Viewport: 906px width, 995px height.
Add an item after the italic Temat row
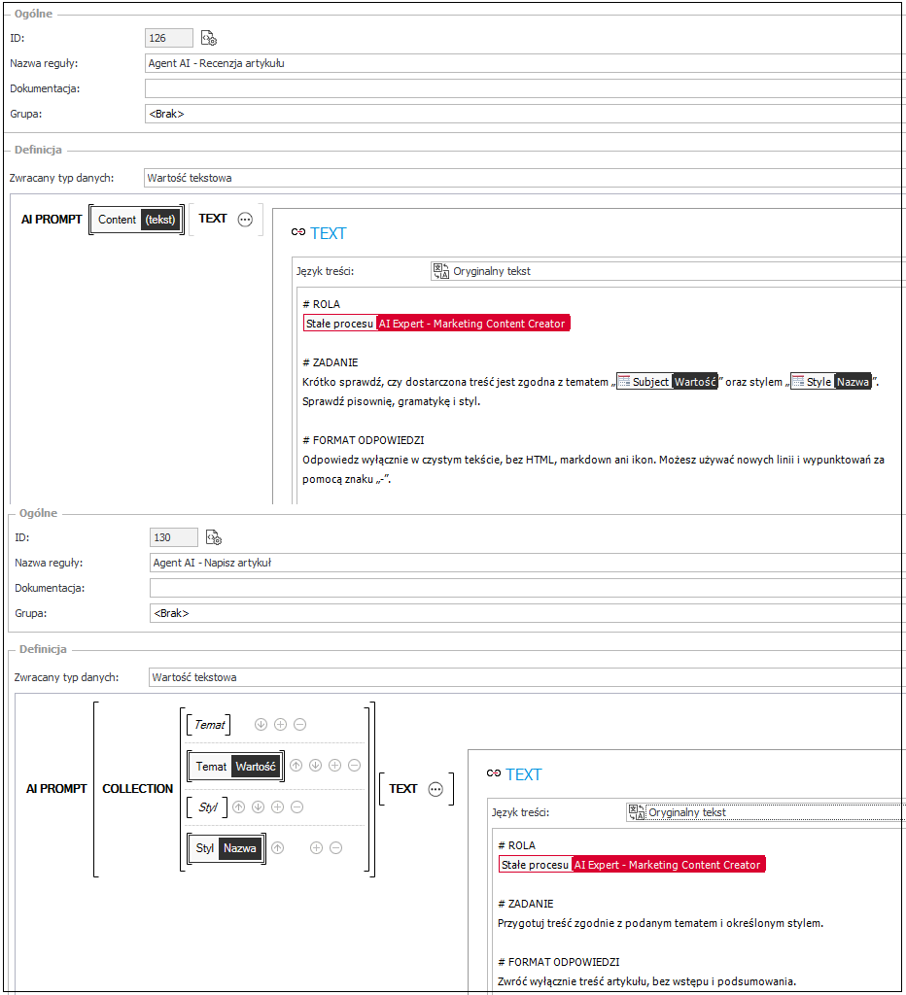click(x=280, y=724)
